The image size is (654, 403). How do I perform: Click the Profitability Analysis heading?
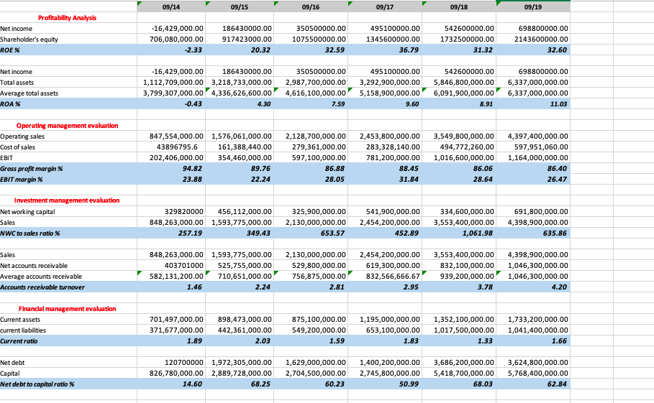tap(67, 17)
